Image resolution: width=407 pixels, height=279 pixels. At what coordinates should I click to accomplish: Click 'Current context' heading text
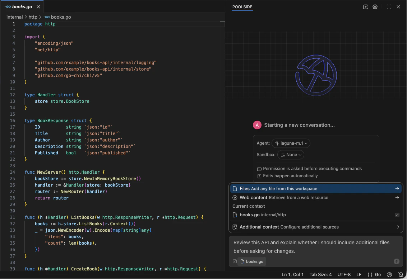(x=249, y=206)
